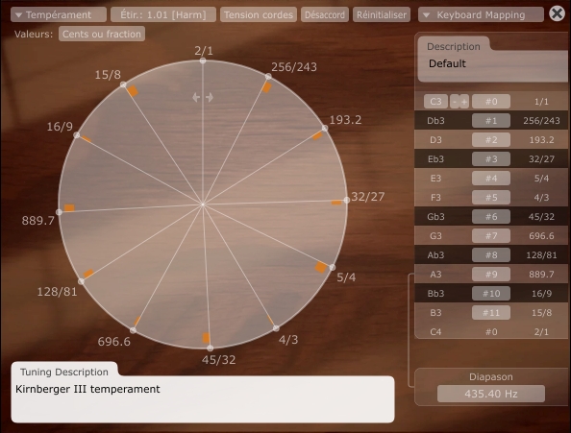Image resolution: width=571 pixels, height=433 pixels.
Task: Click the 32/27 value in the Eb3 row
Action: tap(541, 158)
